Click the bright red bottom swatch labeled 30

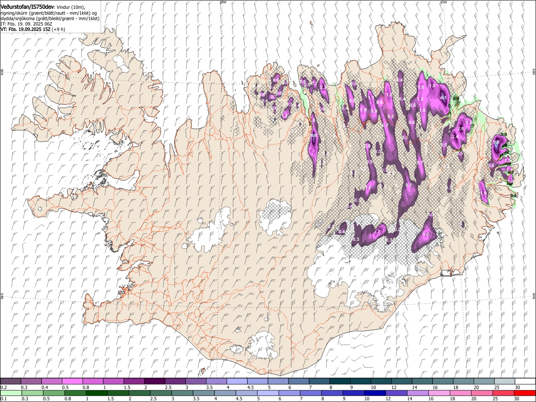[524, 393]
